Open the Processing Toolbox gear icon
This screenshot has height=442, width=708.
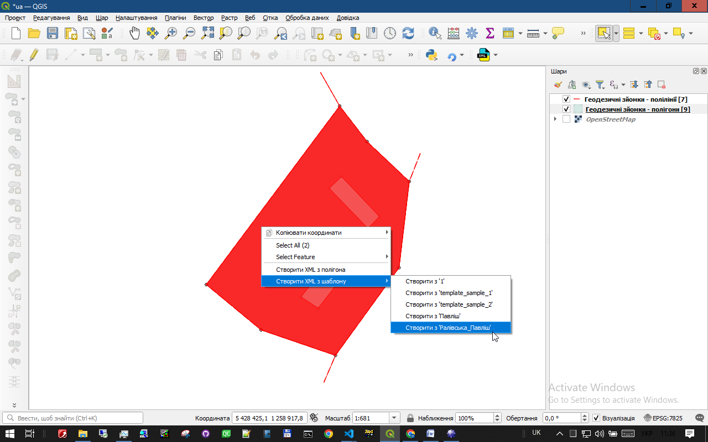pos(472,33)
